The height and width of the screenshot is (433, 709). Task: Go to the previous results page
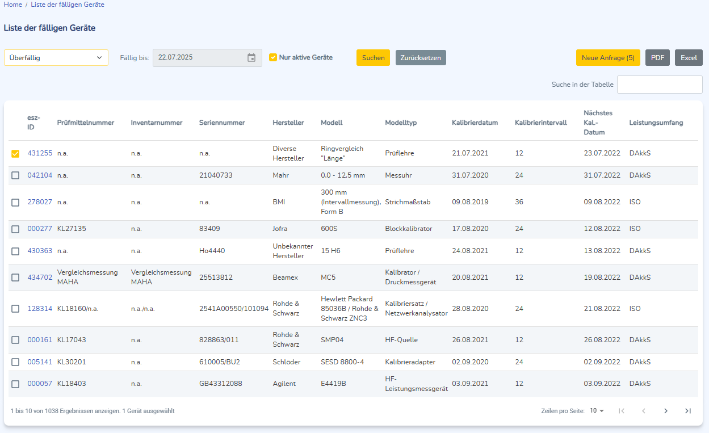pos(644,411)
